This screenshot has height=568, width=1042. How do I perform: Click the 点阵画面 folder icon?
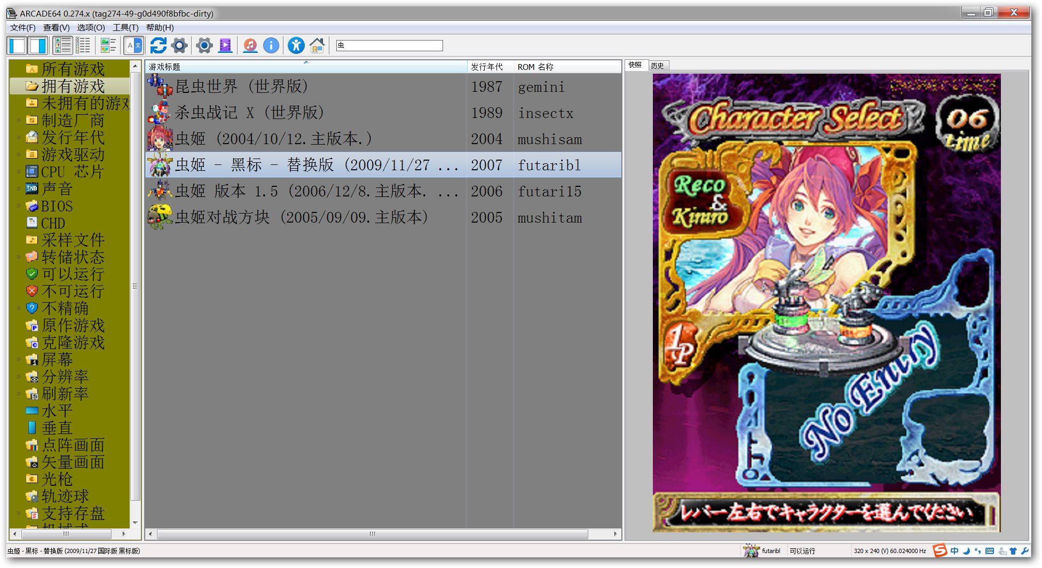pyautogui.click(x=32, y=445)
